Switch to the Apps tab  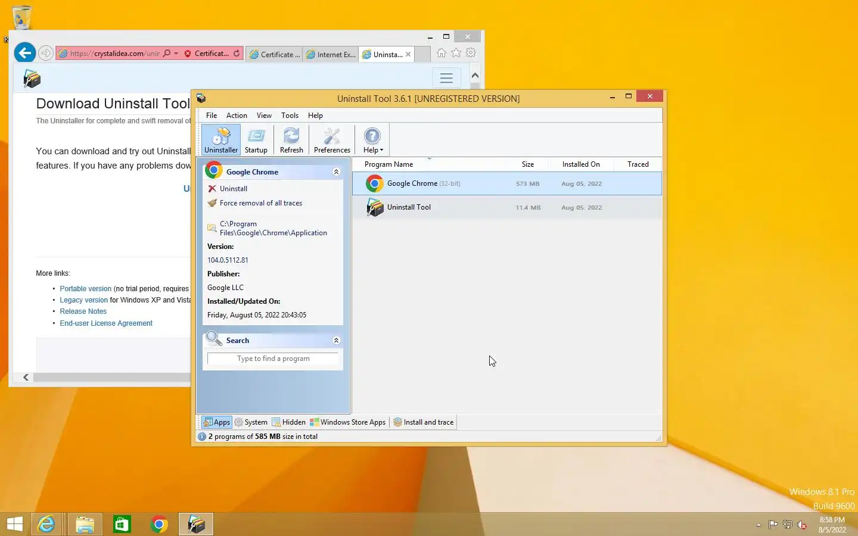[x=216, y=422]
